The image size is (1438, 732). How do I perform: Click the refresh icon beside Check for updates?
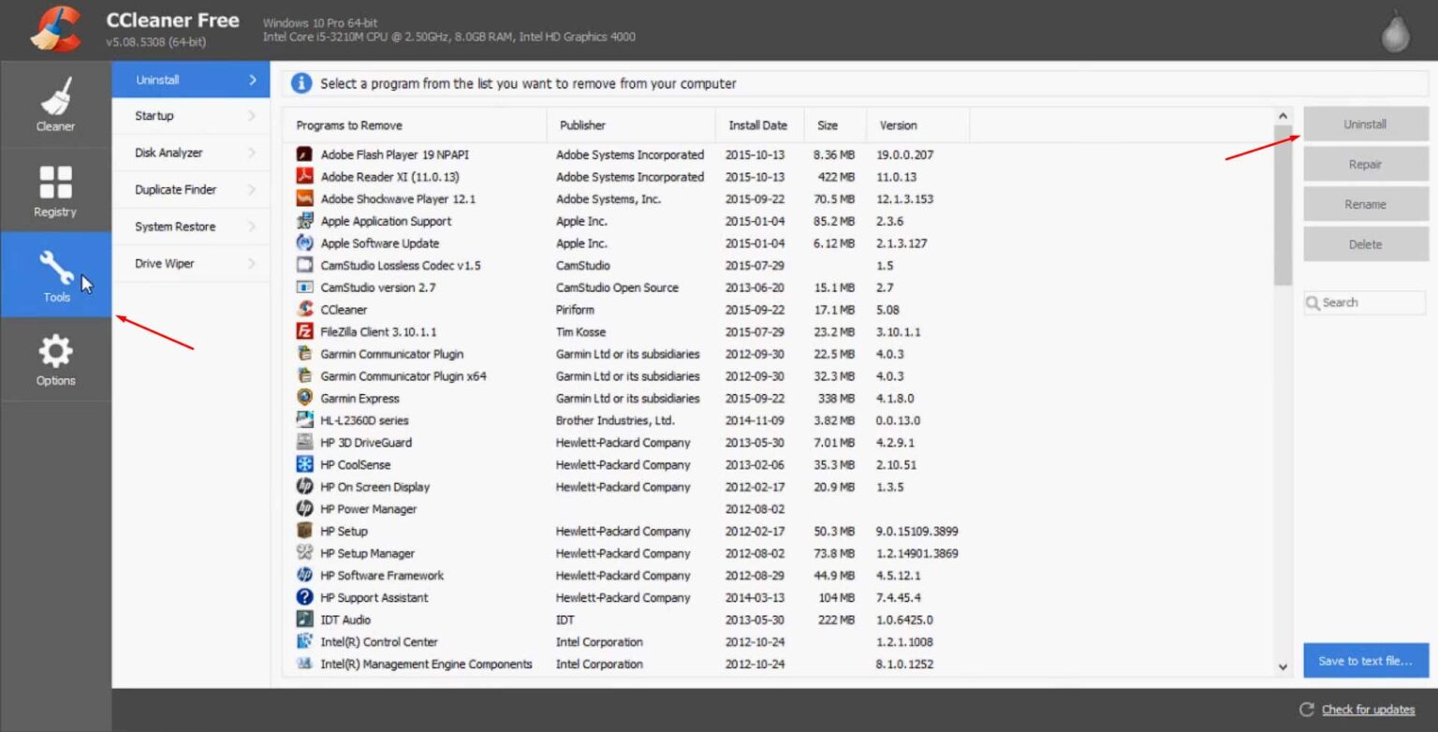(x=1307, y=710)
